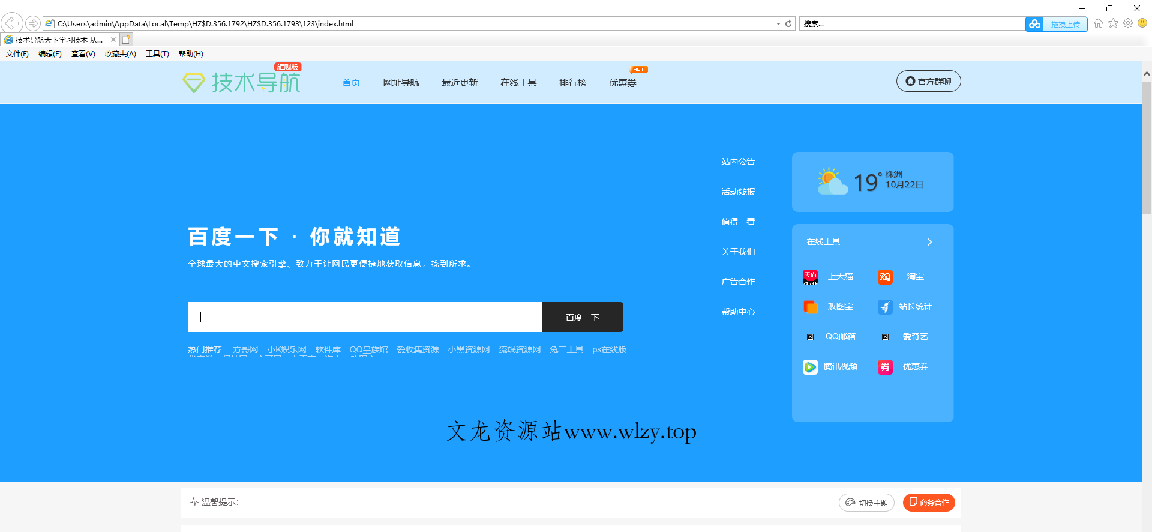1152x532 pixels.
Task: Click the vertical scrollbar thumb
Action: pos(1147,147)
